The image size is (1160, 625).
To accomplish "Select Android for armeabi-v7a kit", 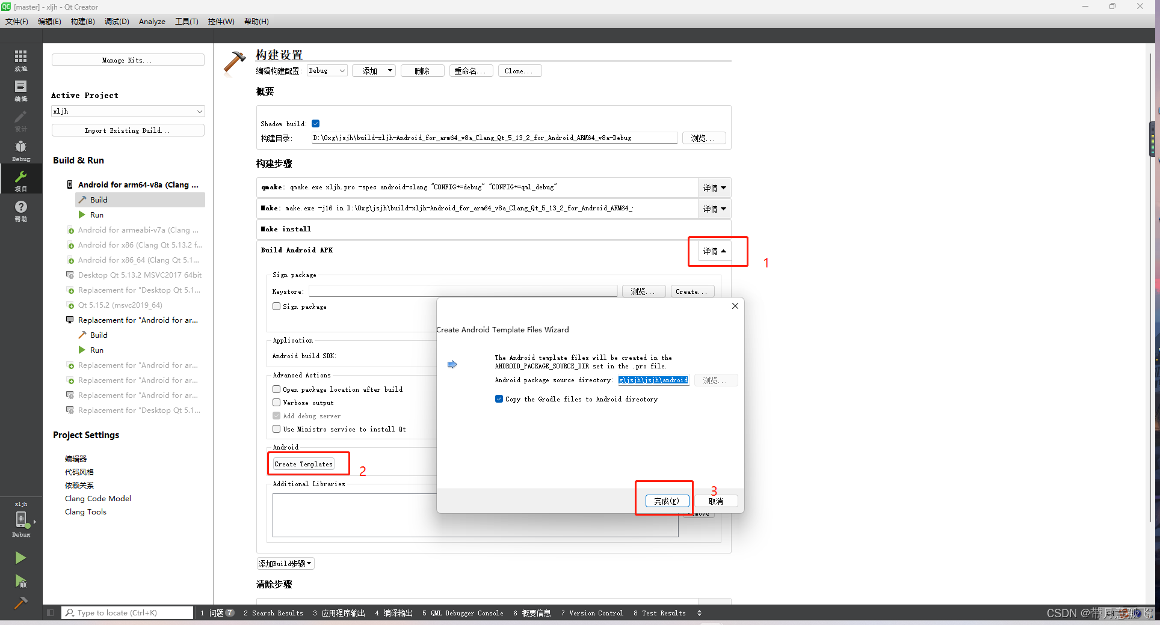I will point(138,230).
